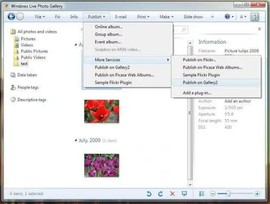Click the zoom in plus icon
270x204 pixels.
pyautogui.click(x=257, y=194)
